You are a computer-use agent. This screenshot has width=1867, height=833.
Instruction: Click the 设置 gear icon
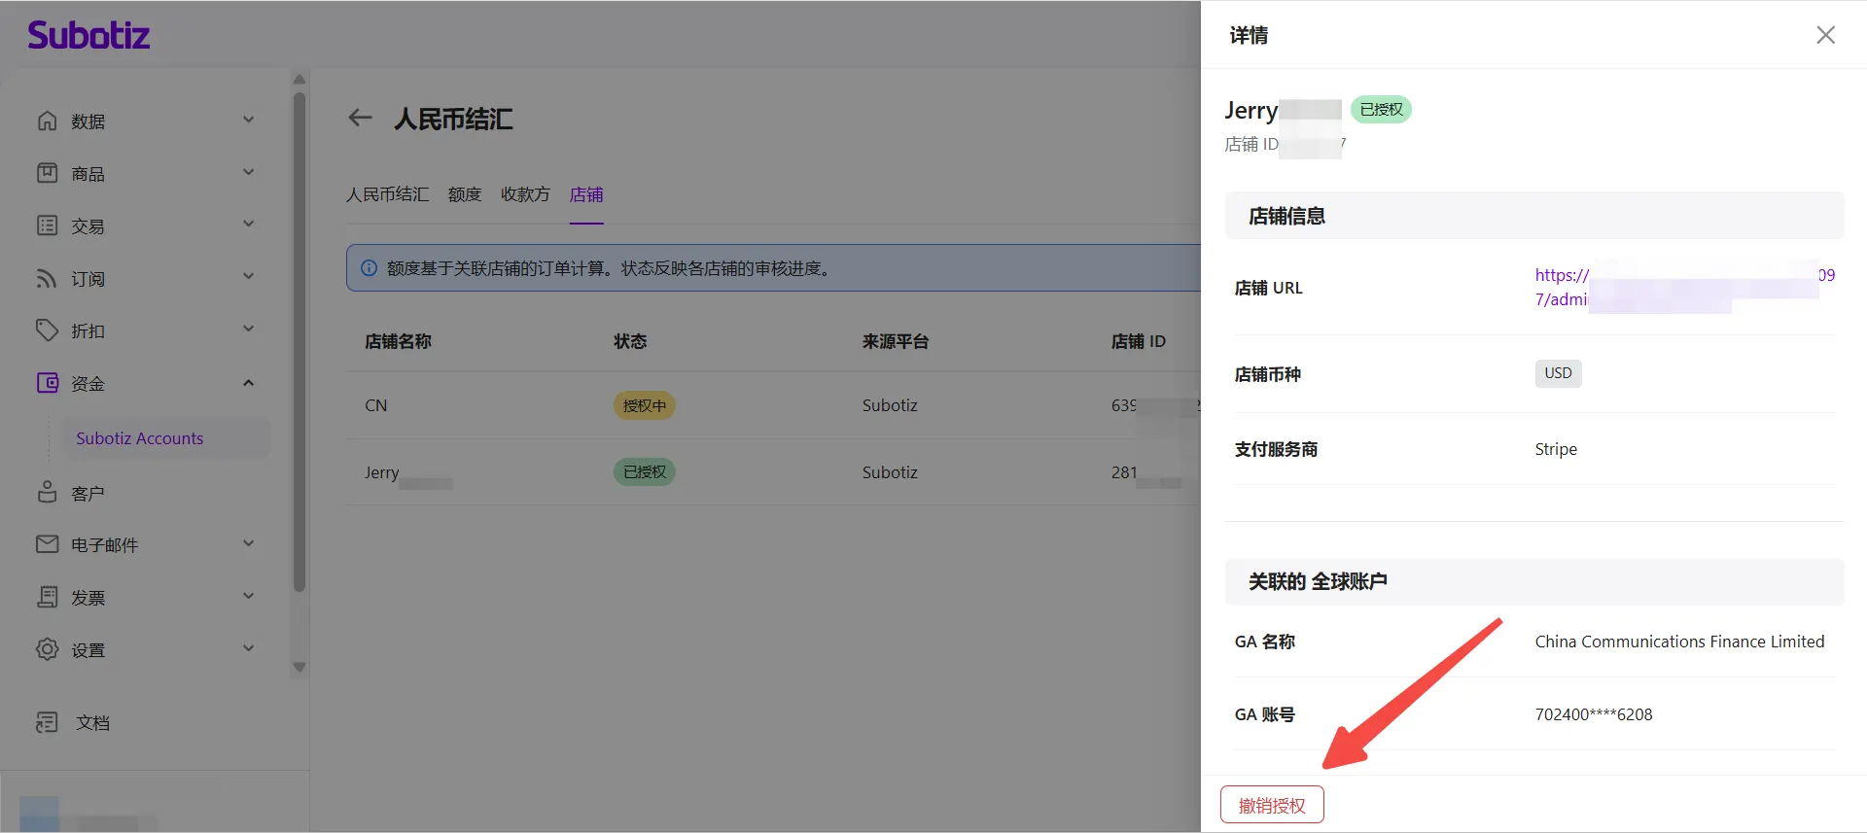pos(47,649)
